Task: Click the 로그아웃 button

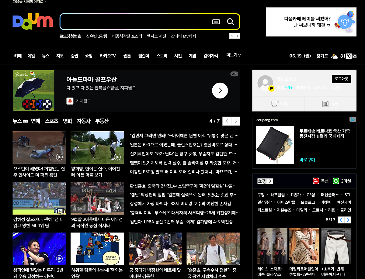Action: pyautogui.click(x=342, y=79)
